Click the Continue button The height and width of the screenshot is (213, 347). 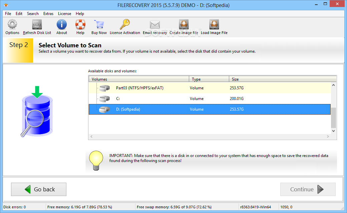(308, 189)
